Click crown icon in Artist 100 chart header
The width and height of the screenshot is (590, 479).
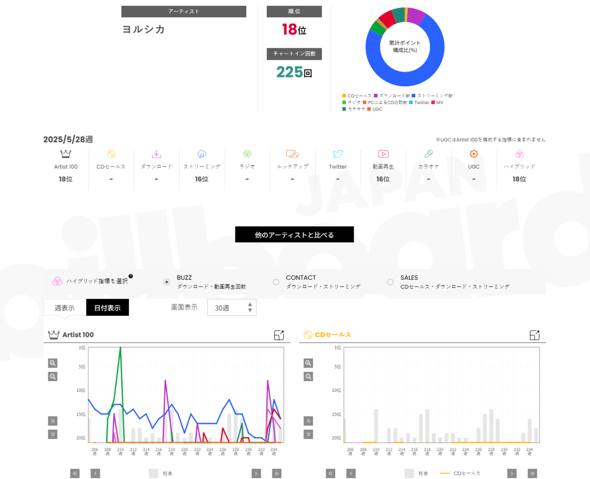54,335
